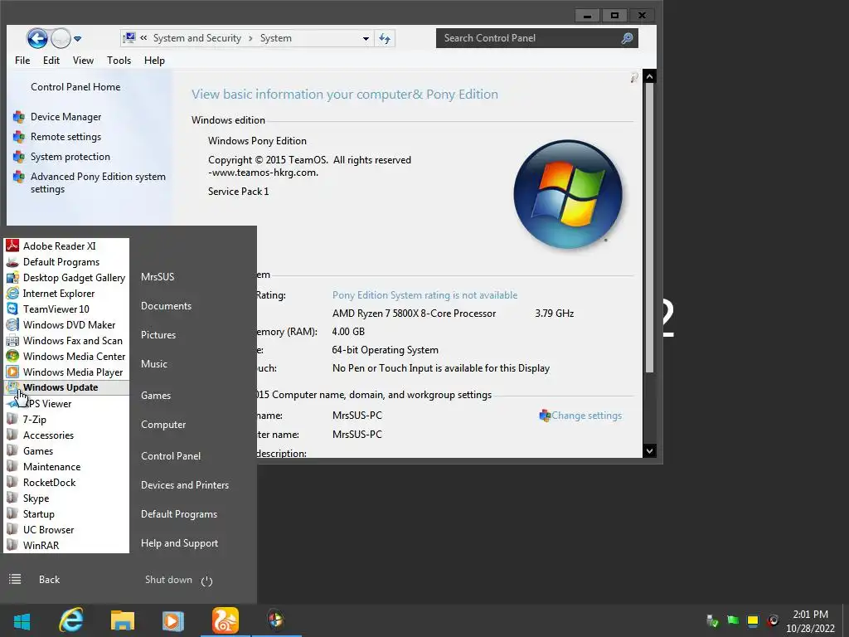Viewport: 849px width, 637px height.
Task: Expand the RocketDock folder
Action: tap(49, 482)
